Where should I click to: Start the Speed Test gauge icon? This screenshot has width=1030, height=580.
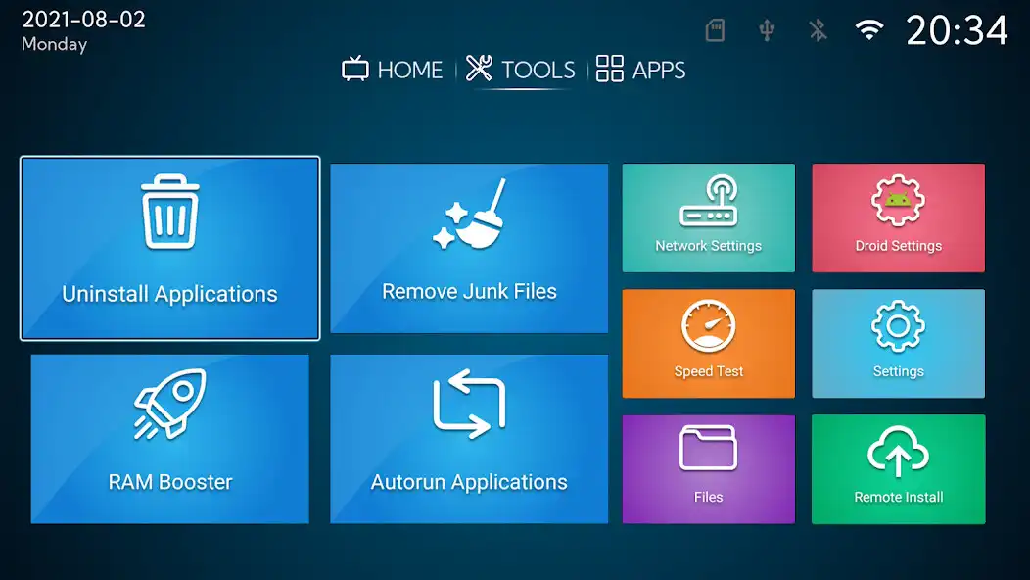coord(708,326)
